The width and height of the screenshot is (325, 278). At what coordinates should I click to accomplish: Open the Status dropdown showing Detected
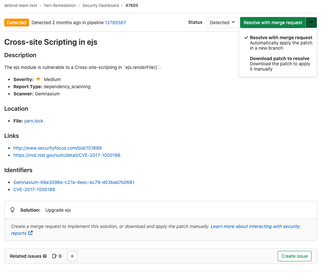(x=222, y=22)
